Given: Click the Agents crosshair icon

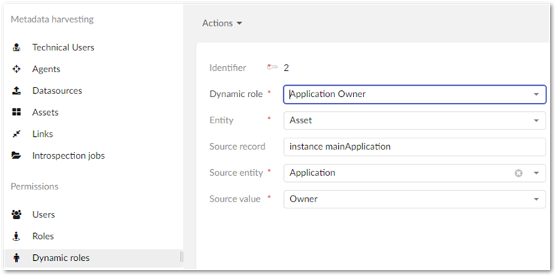Looking at the screenshot, I should pos(17,69).
